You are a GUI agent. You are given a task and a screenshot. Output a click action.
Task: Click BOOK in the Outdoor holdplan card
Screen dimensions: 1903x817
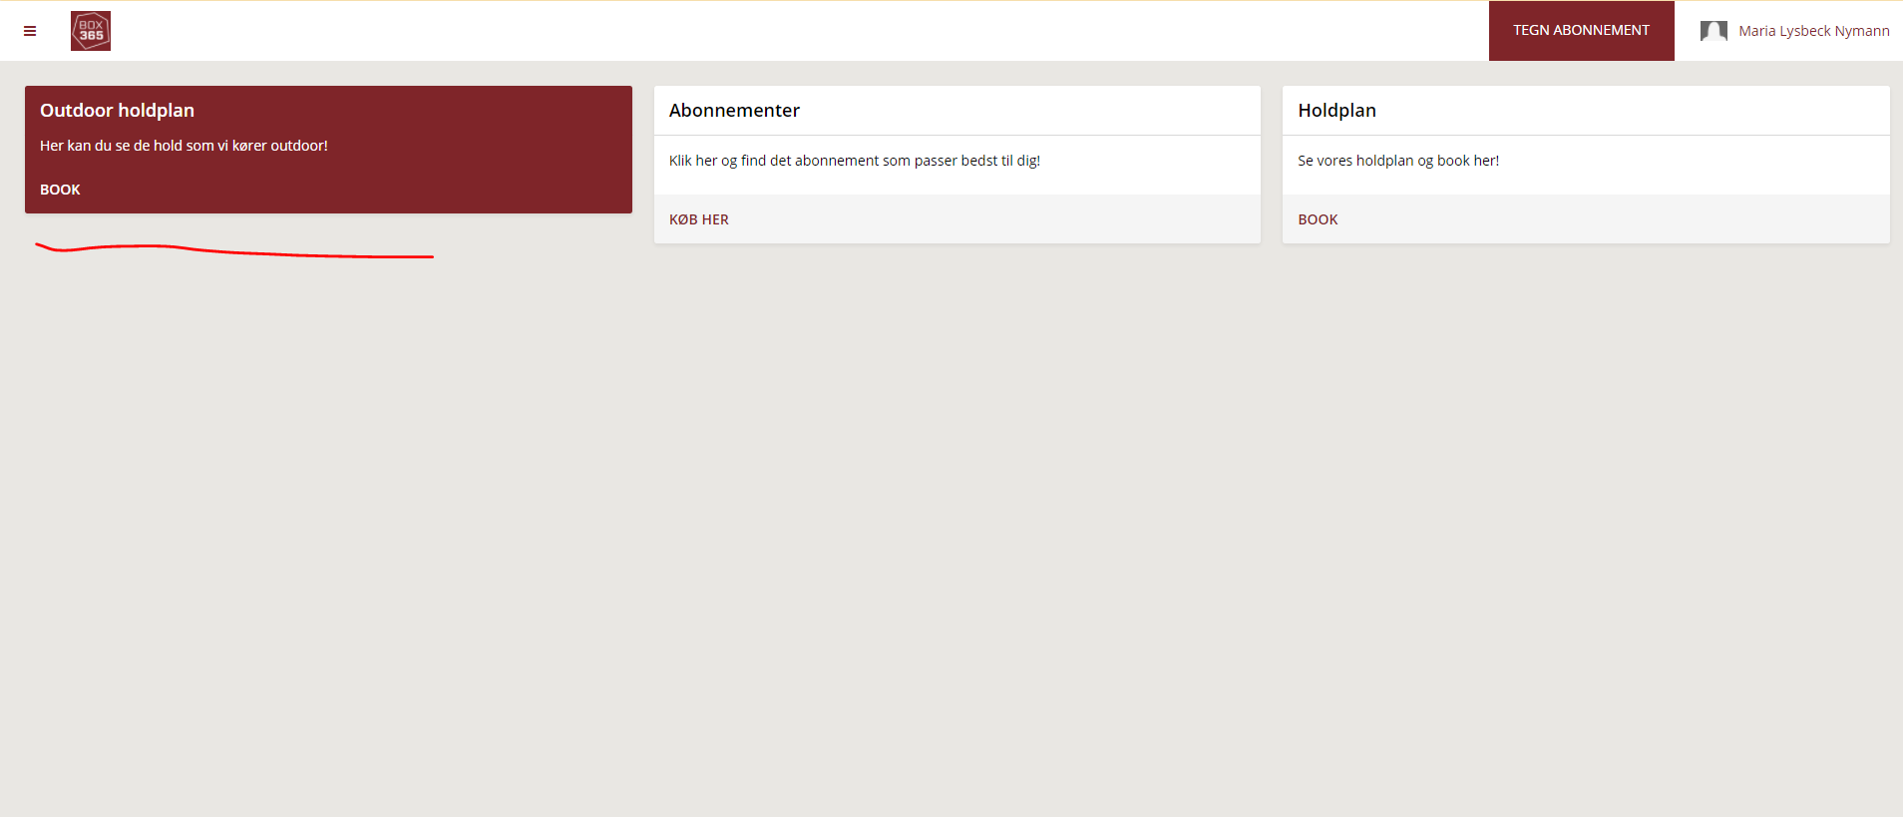coord(60,190)
